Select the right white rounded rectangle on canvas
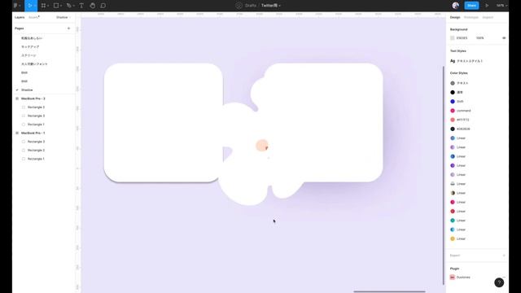This screenshot has height=293, width=521. point(323,123)
